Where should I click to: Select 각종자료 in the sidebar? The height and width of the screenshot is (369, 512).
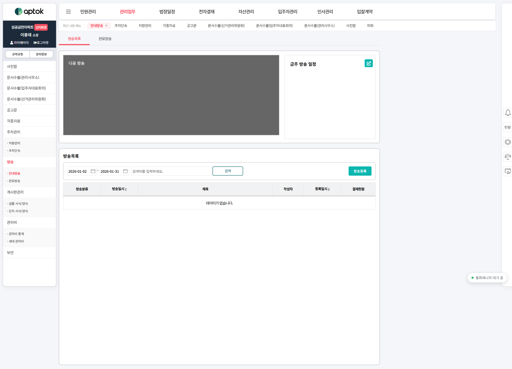[x=29, y=121]
